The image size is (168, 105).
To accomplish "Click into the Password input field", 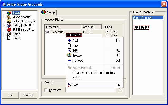I will [x=91, y=90].
